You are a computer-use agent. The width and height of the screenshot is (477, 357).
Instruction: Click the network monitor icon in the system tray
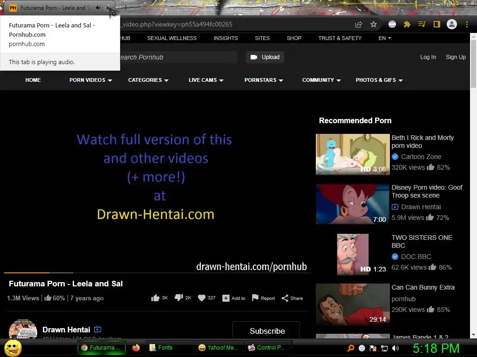pyautogui.click(x=384, y=348)
